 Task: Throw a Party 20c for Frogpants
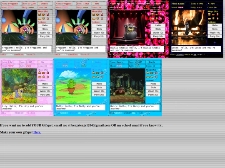click(x=45, y=37)
